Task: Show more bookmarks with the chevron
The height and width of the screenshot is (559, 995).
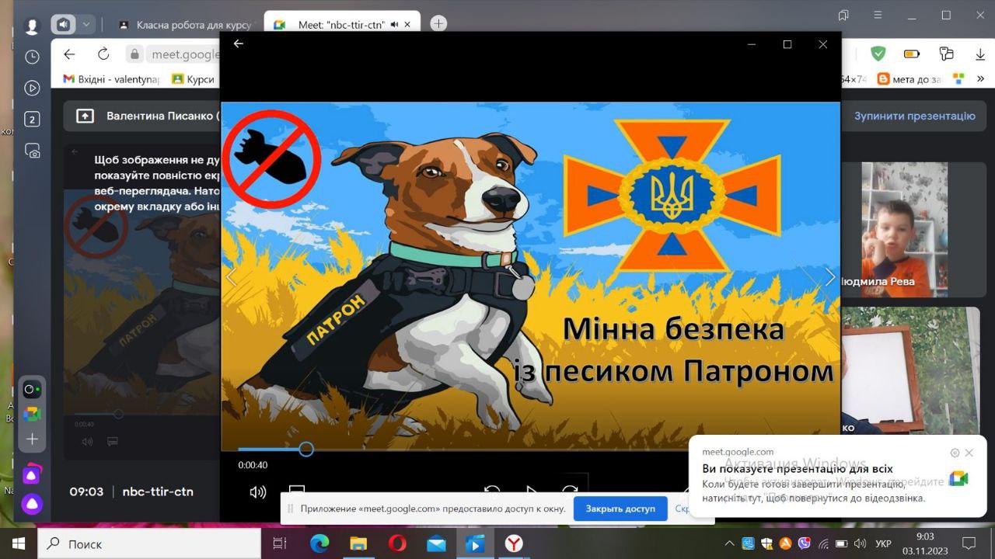Action: point(980,79)
